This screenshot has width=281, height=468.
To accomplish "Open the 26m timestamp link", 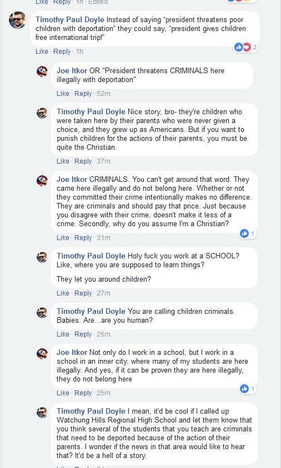I will pos(103,334).
